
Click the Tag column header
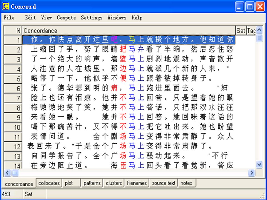point(251,31)
